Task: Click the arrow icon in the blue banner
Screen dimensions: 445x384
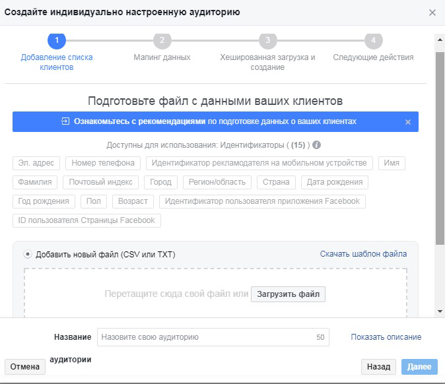Action: click(65, 121)
